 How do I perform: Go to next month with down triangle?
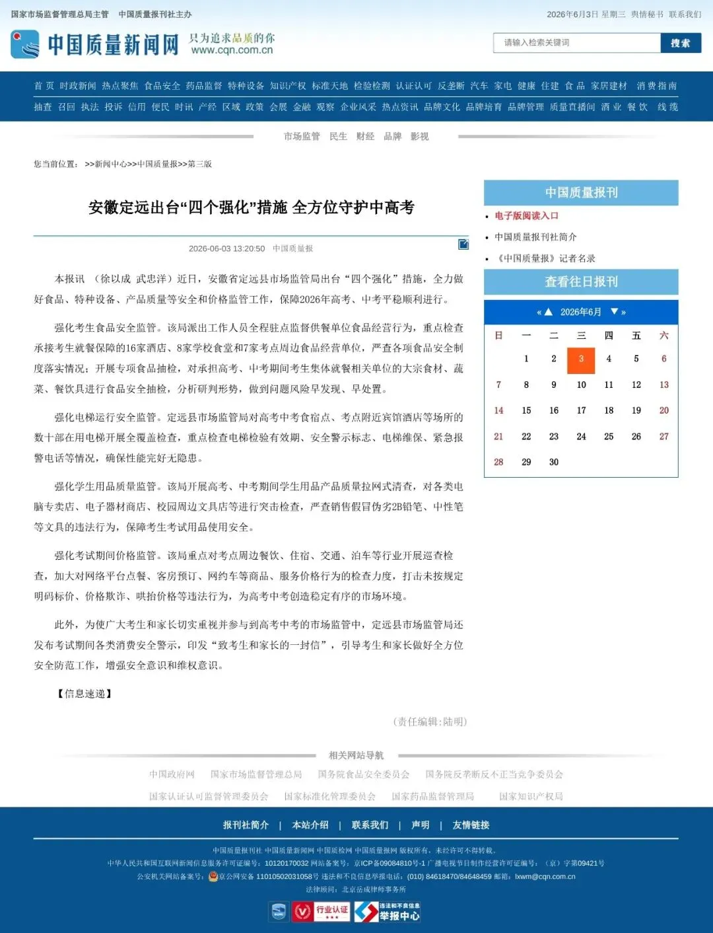[x=614, y=311]
